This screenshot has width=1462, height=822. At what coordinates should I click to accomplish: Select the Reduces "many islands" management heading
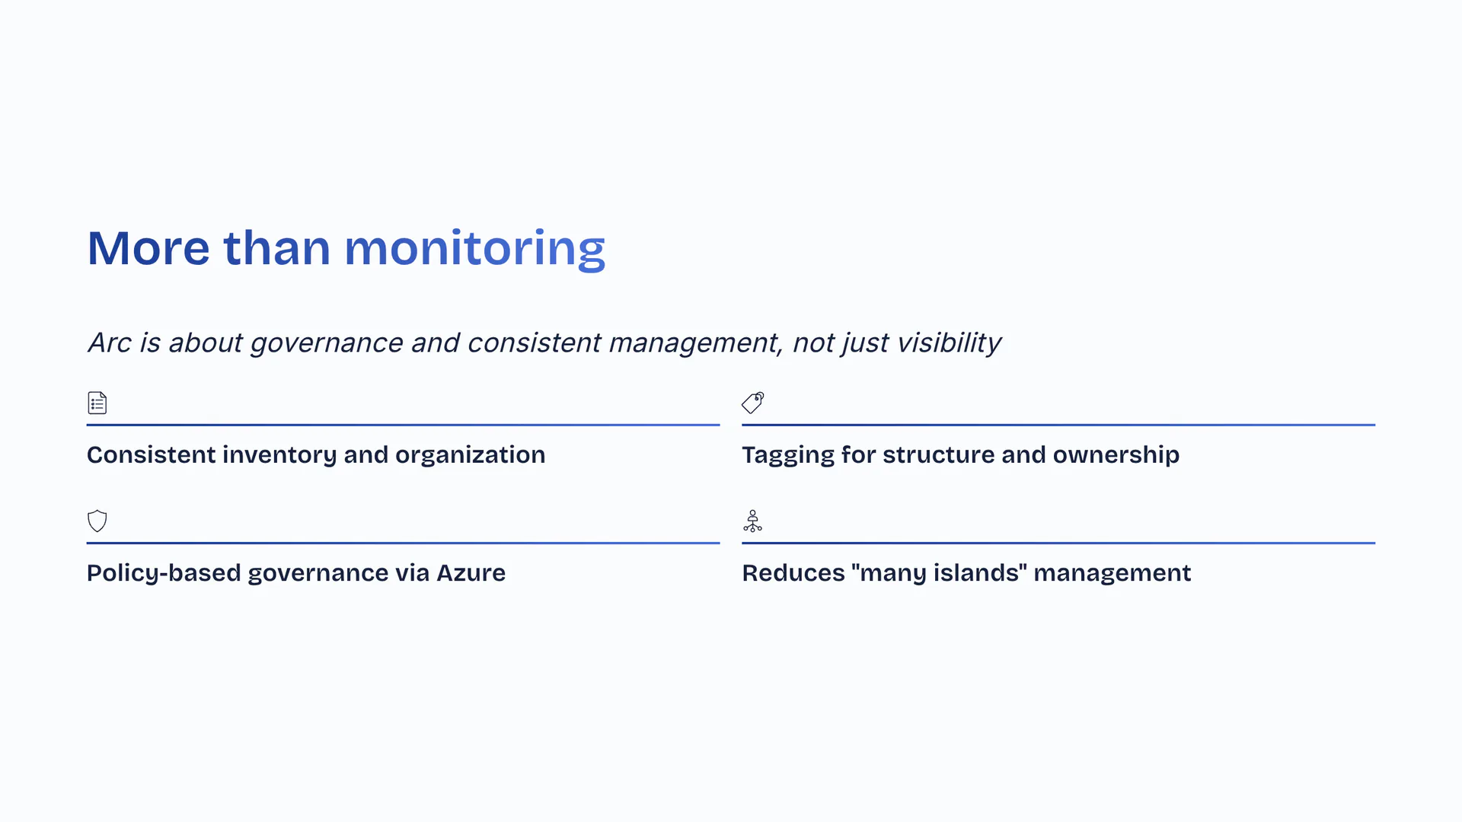(x=966, y=573)
